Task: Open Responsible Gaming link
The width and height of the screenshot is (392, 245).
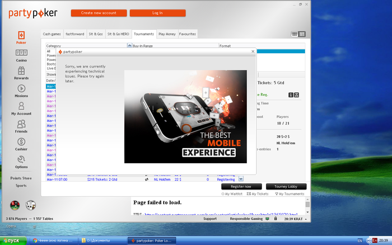Action: click(x=246, y=219)
